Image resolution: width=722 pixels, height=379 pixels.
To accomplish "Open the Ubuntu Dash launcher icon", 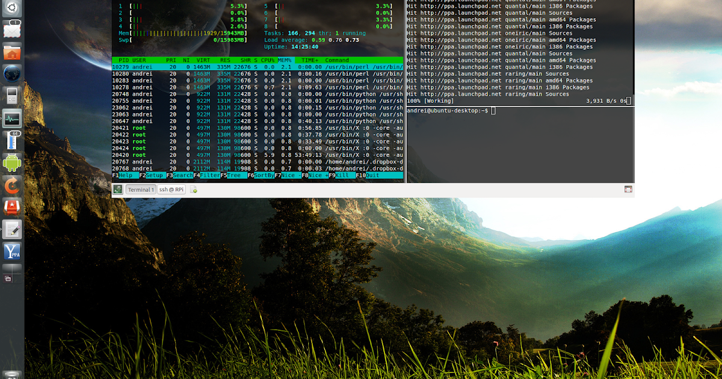I will click(11, 8).
